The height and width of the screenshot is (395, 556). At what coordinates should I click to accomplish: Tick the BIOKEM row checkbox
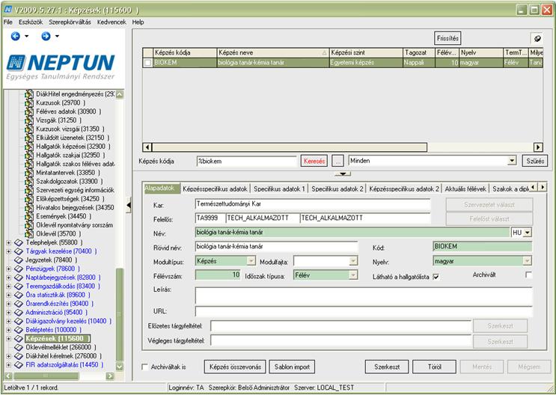(147, 63)
